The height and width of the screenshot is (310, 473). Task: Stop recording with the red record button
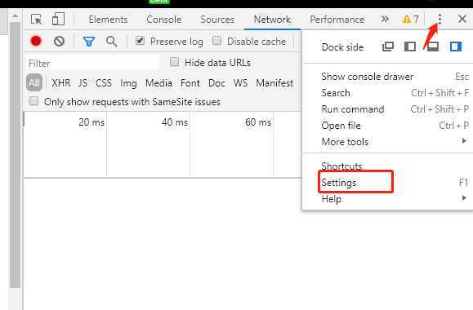[36, 41]
